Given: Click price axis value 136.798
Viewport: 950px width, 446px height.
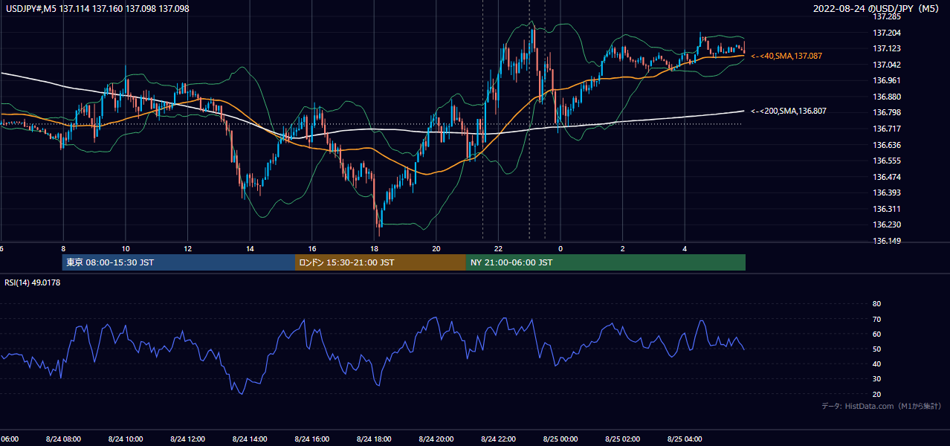Looking at the screenshot, I should tap(888, 112).
